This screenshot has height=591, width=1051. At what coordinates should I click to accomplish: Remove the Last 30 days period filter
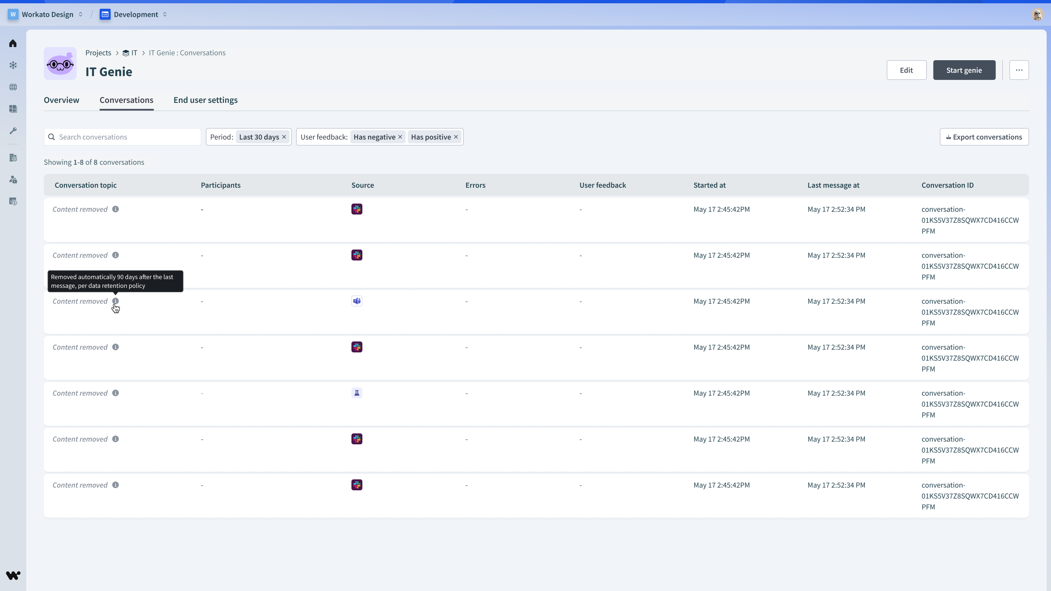(x=284, y=137)
